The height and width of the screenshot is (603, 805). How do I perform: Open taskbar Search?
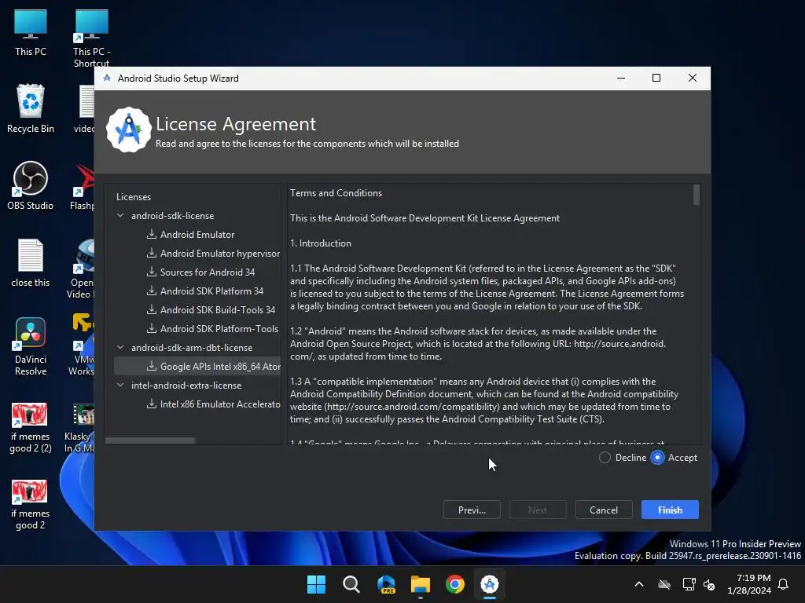click(x=351, y=584)
